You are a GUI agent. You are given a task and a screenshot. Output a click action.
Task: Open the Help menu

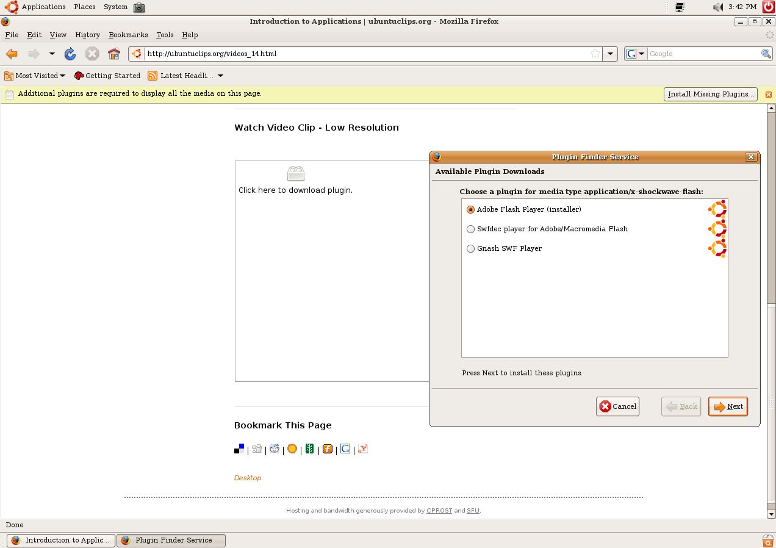[190, 35]
